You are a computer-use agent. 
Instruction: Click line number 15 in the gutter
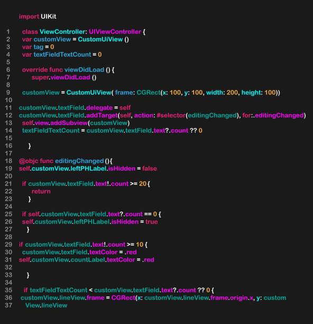coord(8,138)
